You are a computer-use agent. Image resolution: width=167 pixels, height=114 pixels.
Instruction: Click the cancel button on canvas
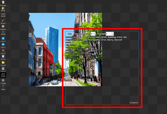click(x=78, y=34)
